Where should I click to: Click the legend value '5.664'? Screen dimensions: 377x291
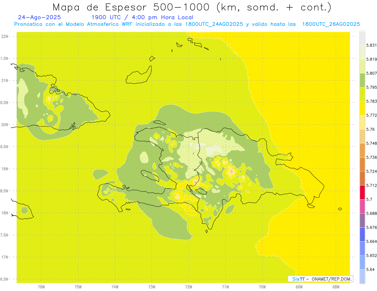[x=371, y=241]
